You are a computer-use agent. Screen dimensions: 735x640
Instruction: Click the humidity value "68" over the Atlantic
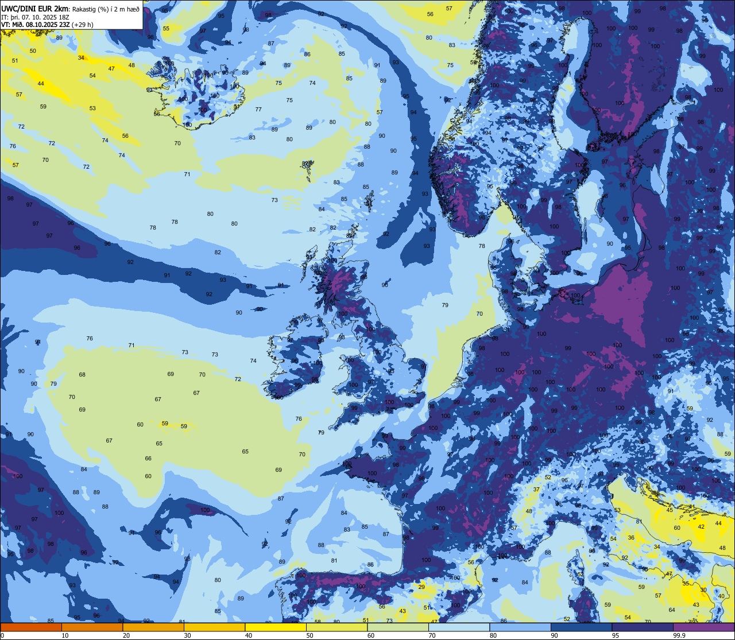[x=82, y=375]
